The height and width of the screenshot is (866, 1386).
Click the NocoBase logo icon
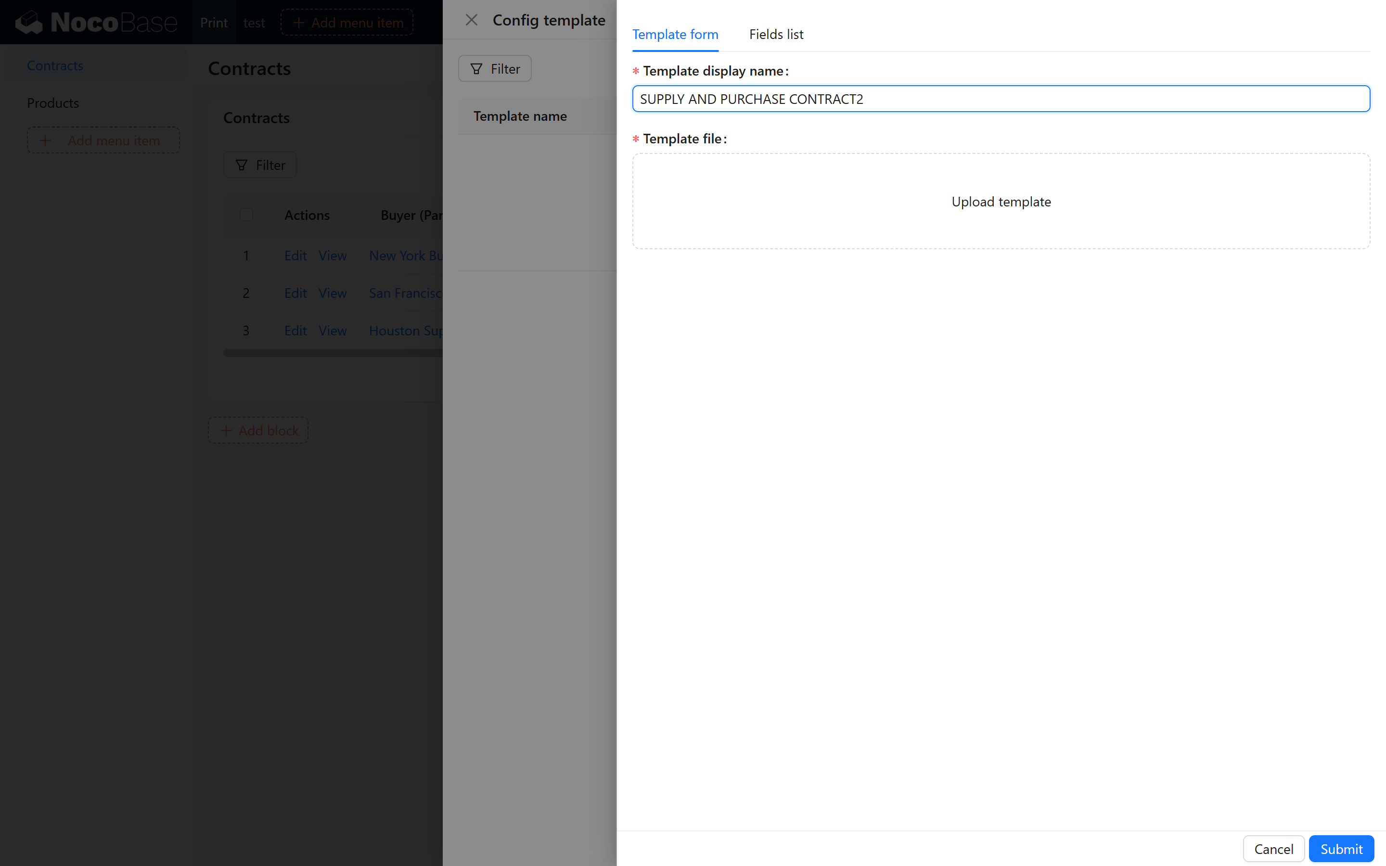click(29, 22)
